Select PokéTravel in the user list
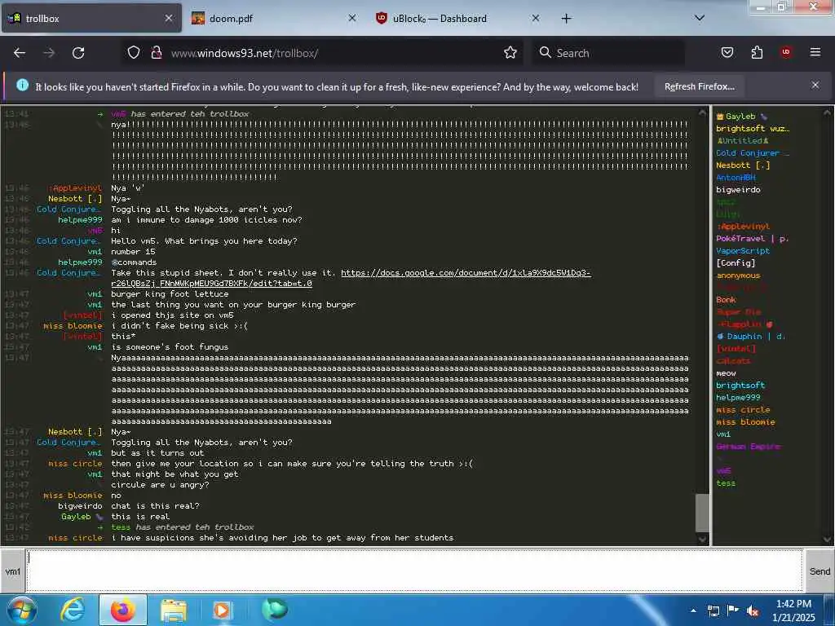Image resolution: width=835 pixels, height=626 pixels. pos(751,239)
